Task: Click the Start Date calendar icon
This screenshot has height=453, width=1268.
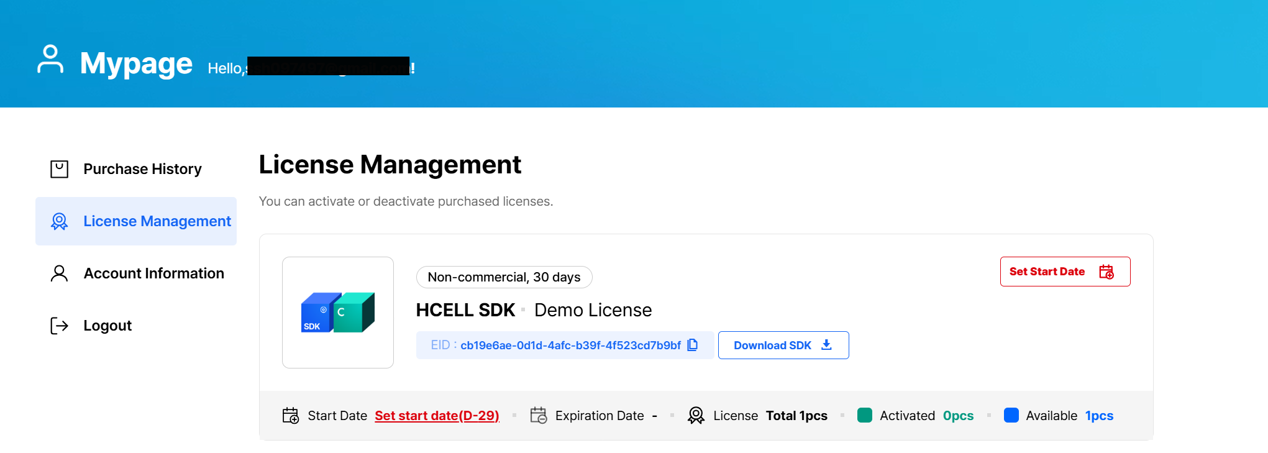Action: [291, 415]
